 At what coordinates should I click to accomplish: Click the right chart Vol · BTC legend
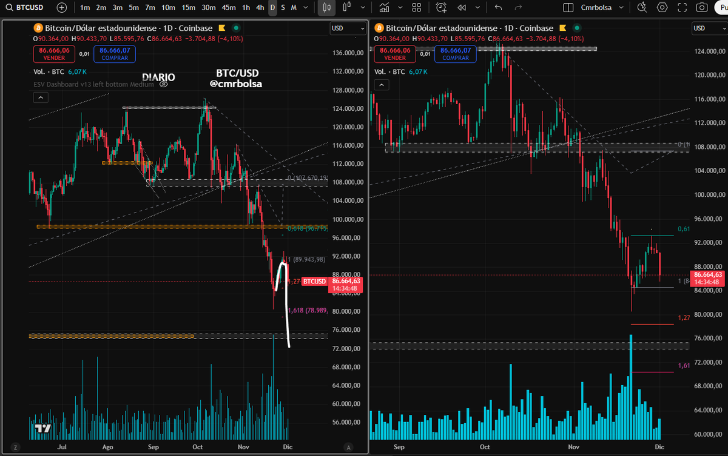(390, 71)
